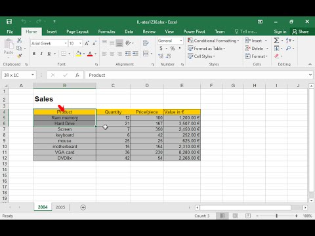This screenshot has width=315, height=236.
Task: Toggle Bottom Align vertical alignment
Action: pyautogui.click(x=119, y=43)
